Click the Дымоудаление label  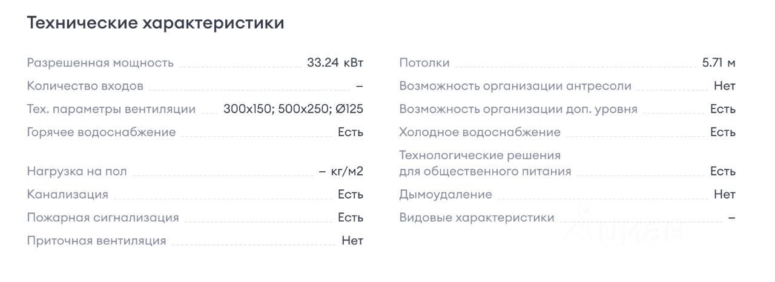coord(446,194)
